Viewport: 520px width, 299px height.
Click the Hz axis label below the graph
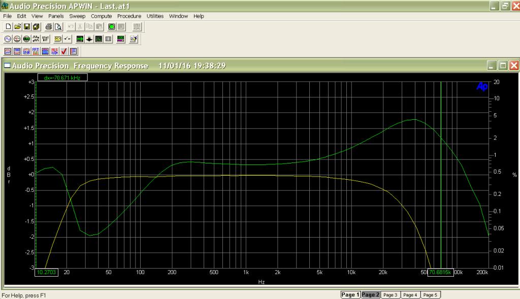262,282
